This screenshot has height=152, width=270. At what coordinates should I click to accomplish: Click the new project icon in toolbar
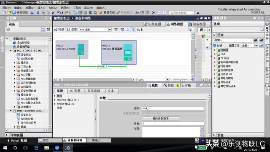point(5,13)
